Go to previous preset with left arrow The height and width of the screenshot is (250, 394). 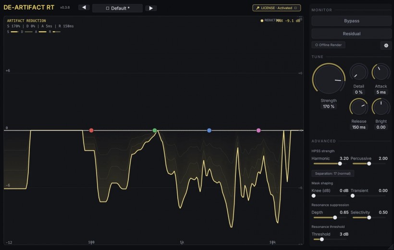(x=84, y=8)
